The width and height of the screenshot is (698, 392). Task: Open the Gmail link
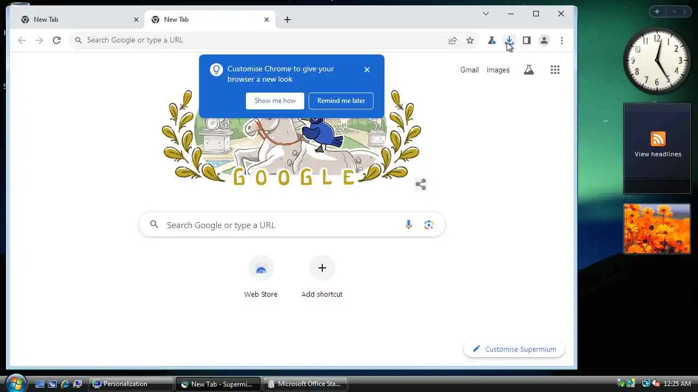[x=470, y=70]
